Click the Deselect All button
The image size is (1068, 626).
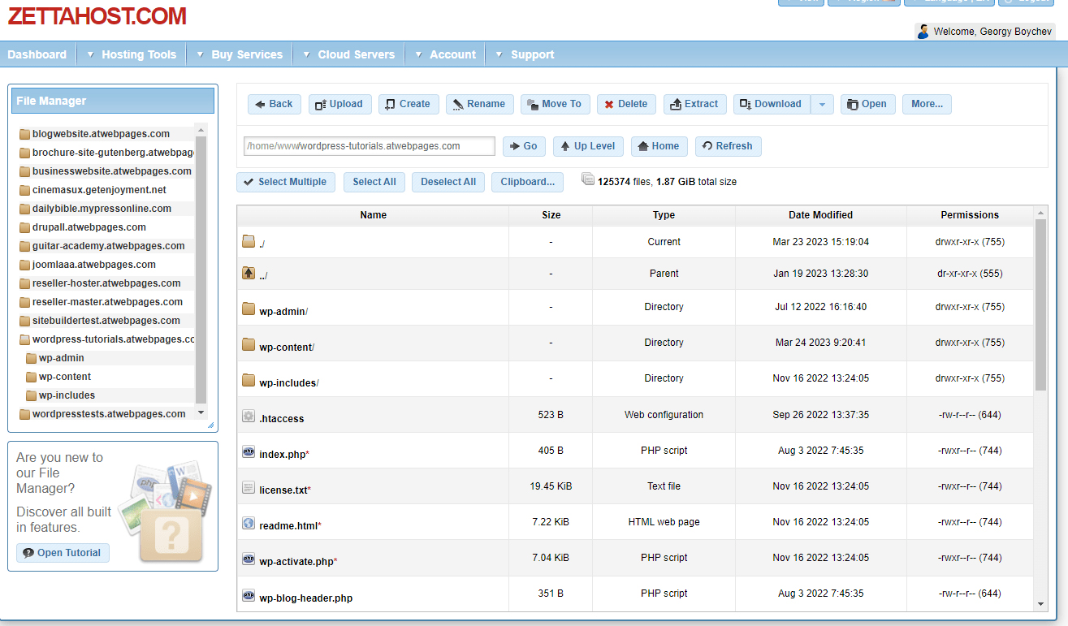click(x=448, y=182)
